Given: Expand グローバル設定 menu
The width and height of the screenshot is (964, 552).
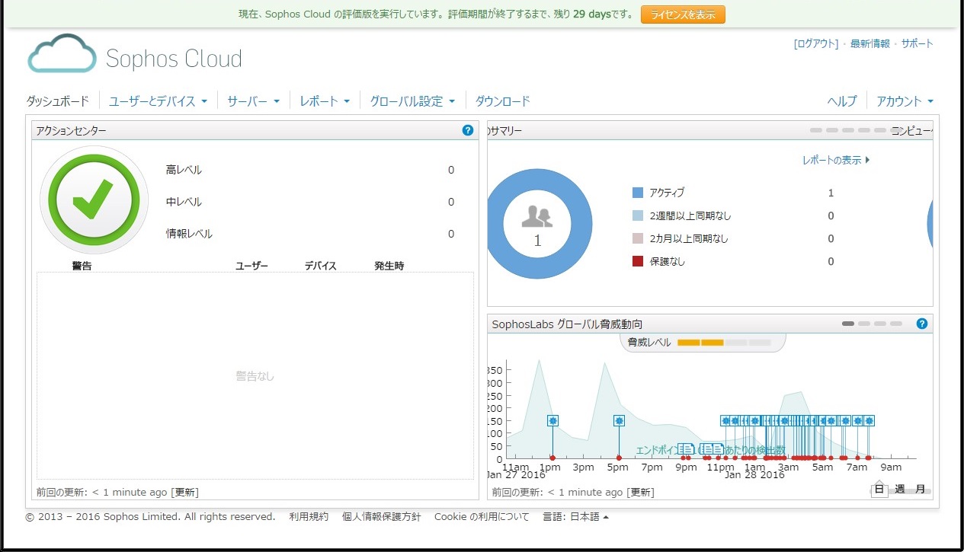Looking at the screenshot, I should tap(412, 101).
